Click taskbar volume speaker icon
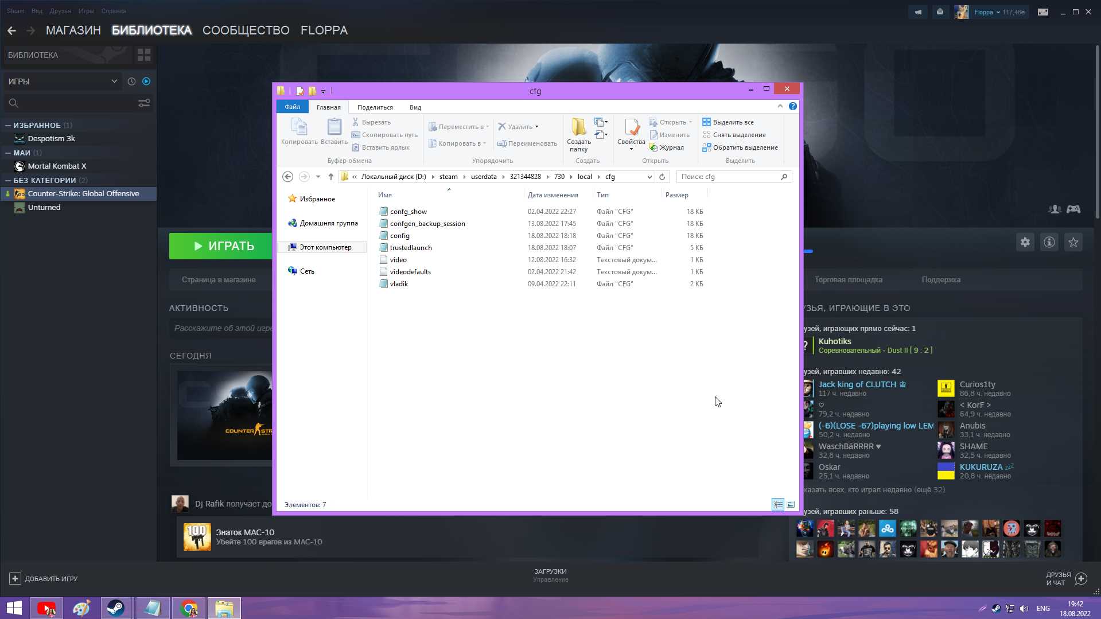This screenshot has width=1101, height=619. pos(1024,609)
